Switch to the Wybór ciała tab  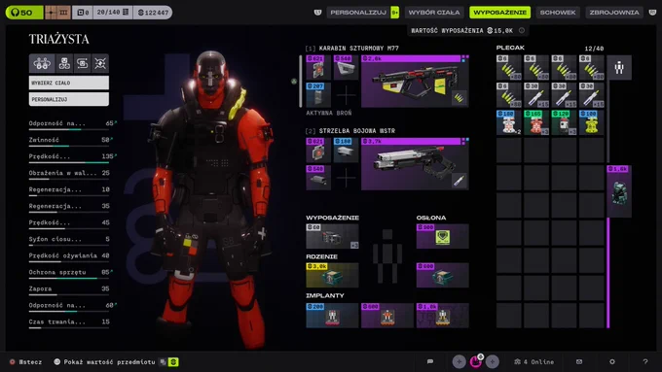tap(434, 13)
